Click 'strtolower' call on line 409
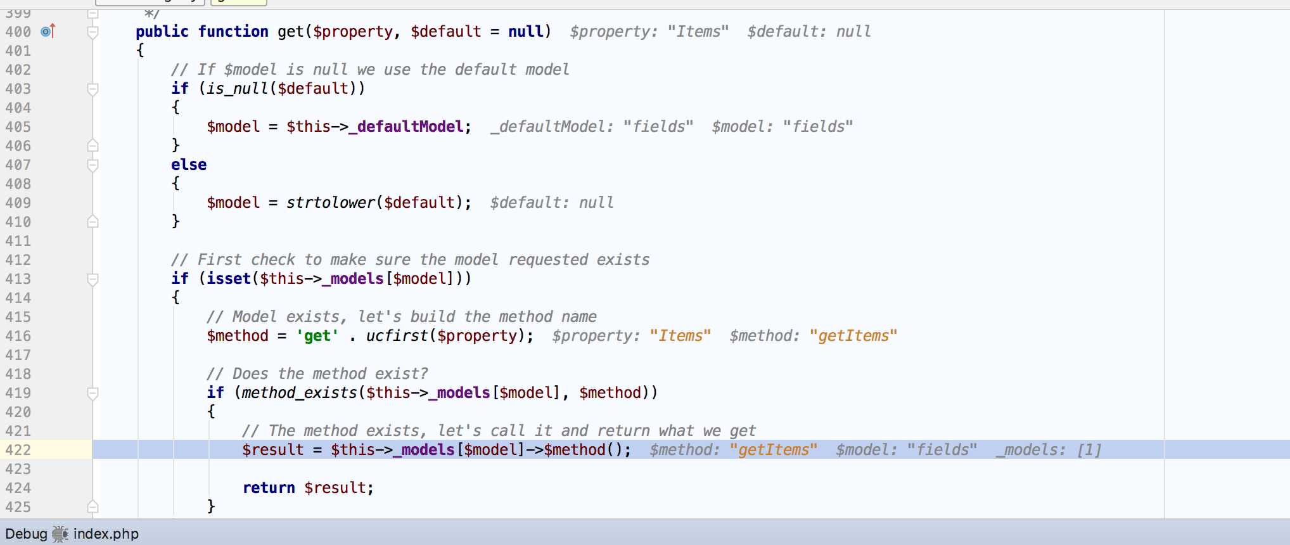Viewport: 1290px width, 545px height. click(x=331, y=203)
